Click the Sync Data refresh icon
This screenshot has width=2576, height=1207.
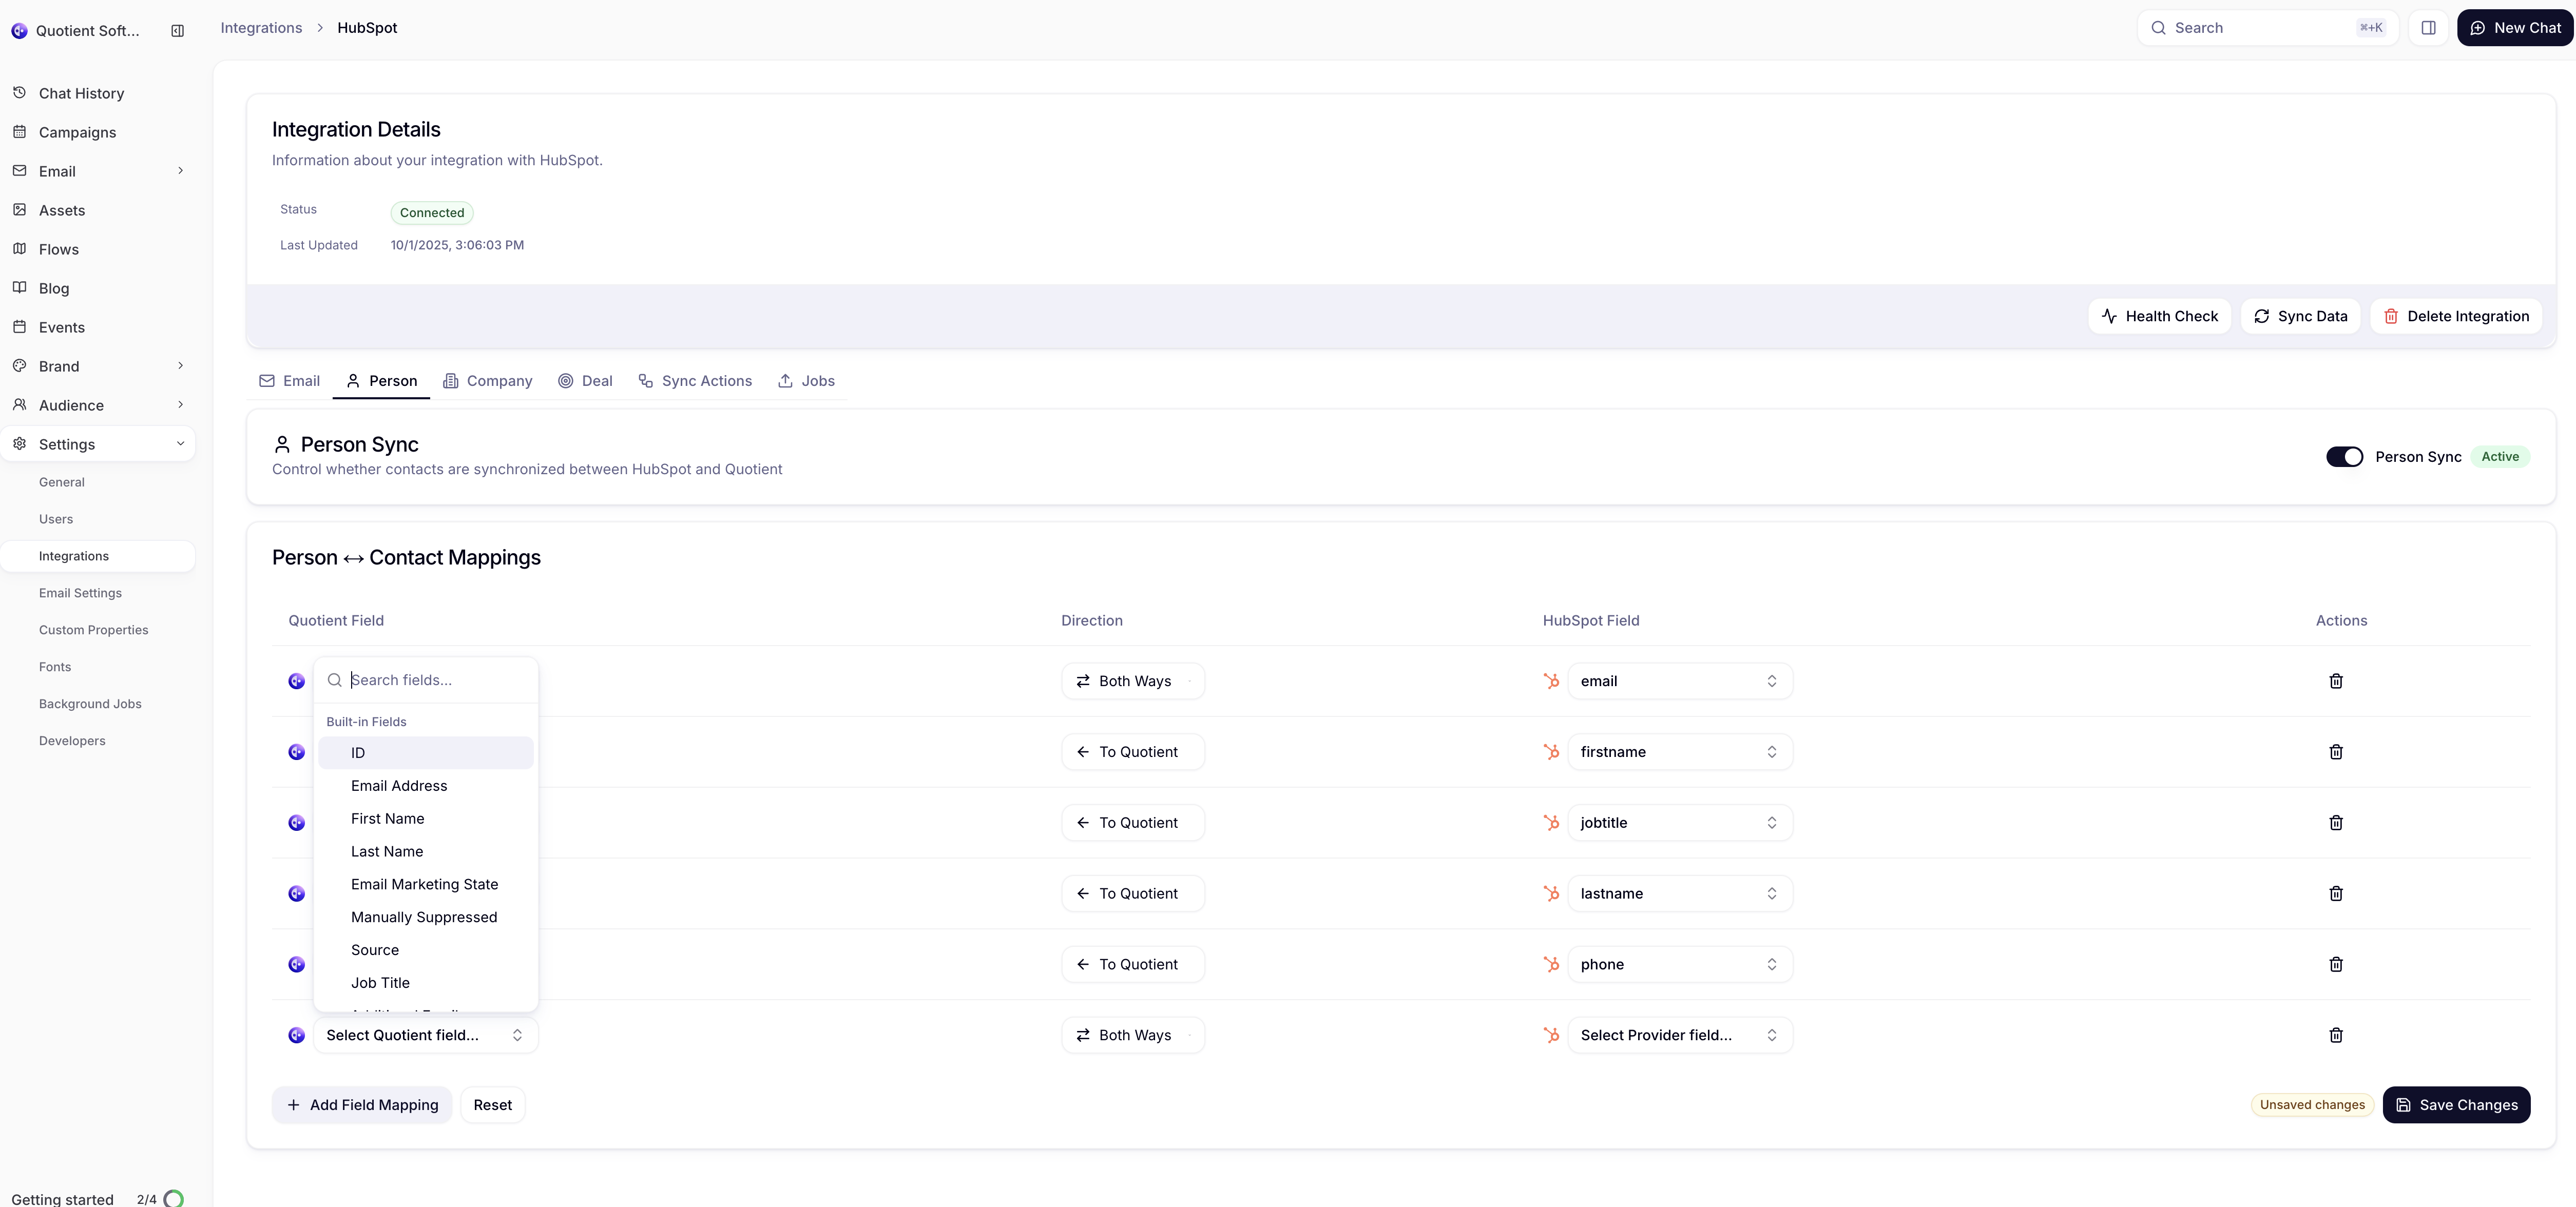tap(2262, 315)
